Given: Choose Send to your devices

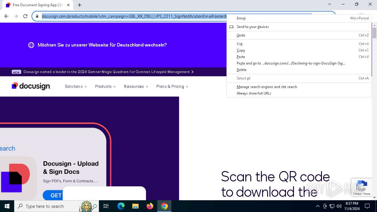Looking at the screenshot, I should pos(299,27).
